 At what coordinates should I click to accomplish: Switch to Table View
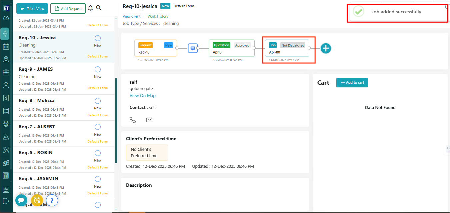[x=32, y=9]
